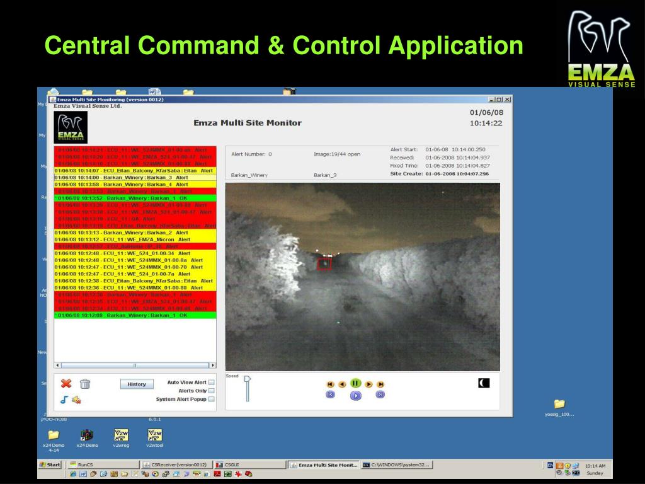Click the Windows Start button

pyautogui.click(x=50, y=464)
